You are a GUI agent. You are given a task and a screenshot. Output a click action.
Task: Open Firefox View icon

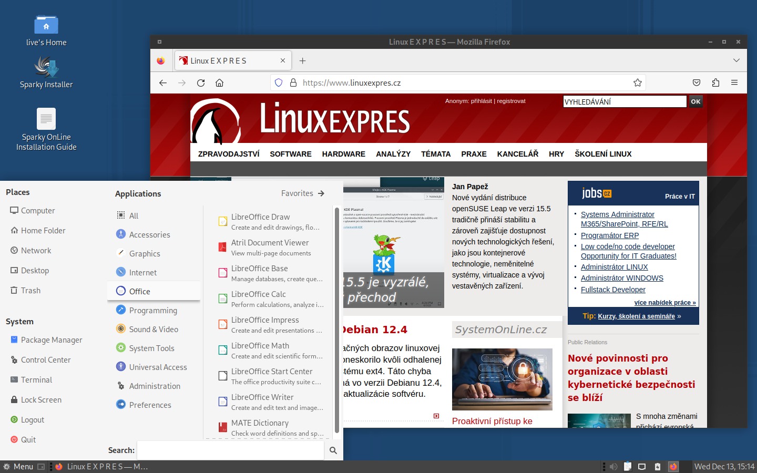pos(161,61)
